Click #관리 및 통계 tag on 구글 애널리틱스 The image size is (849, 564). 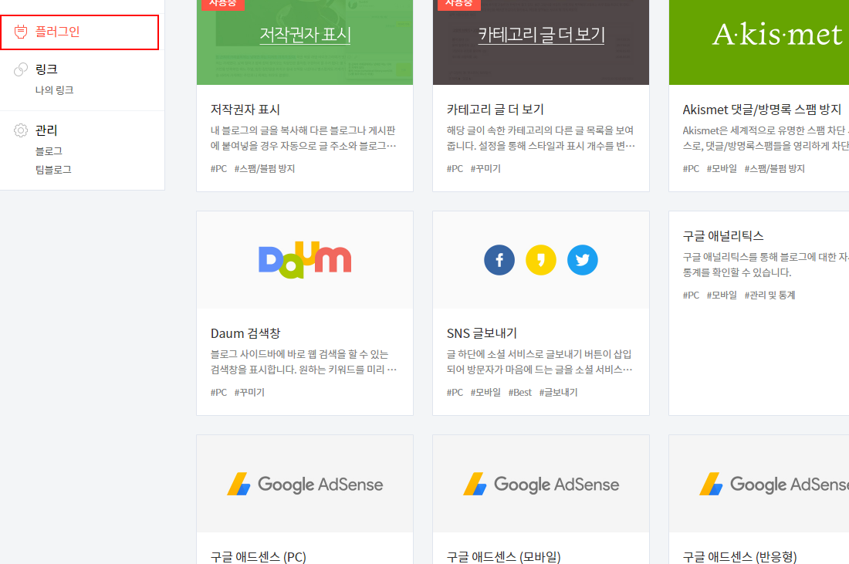pyautogui.click(x=770, y=296)
